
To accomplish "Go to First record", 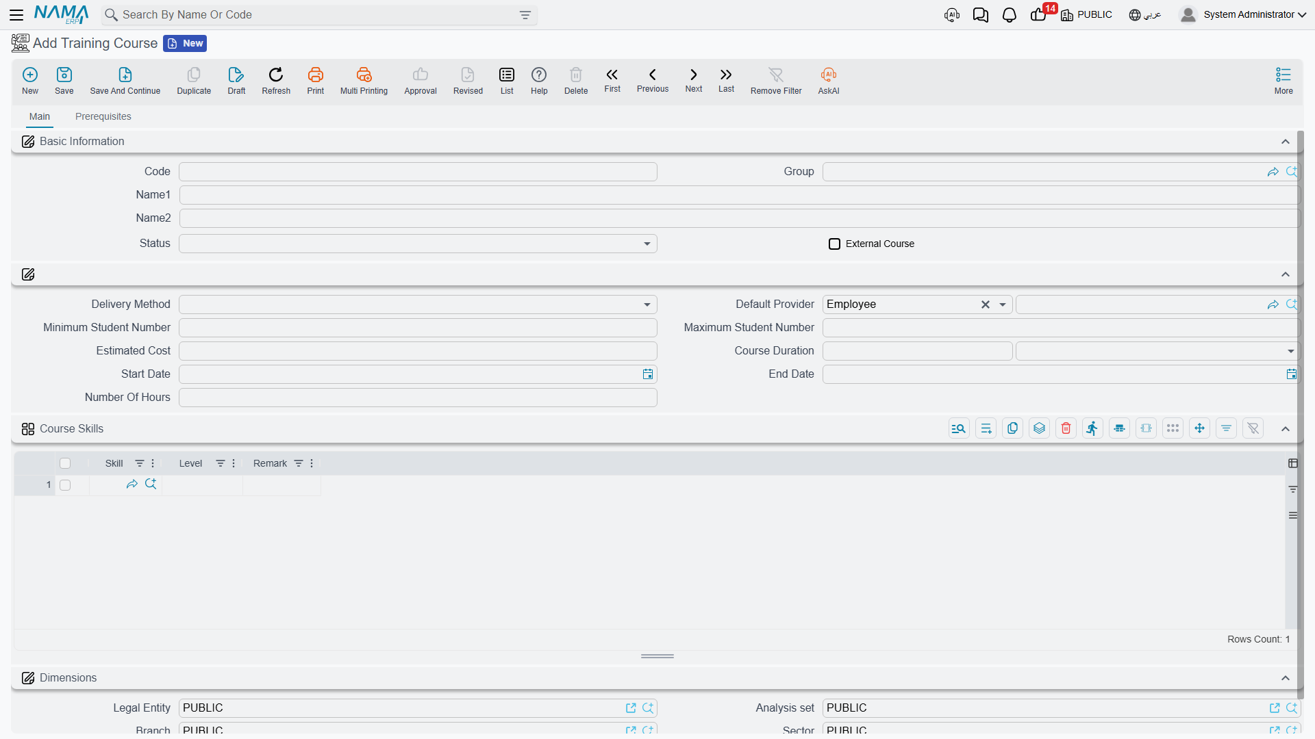I will (x=612, y=80).
